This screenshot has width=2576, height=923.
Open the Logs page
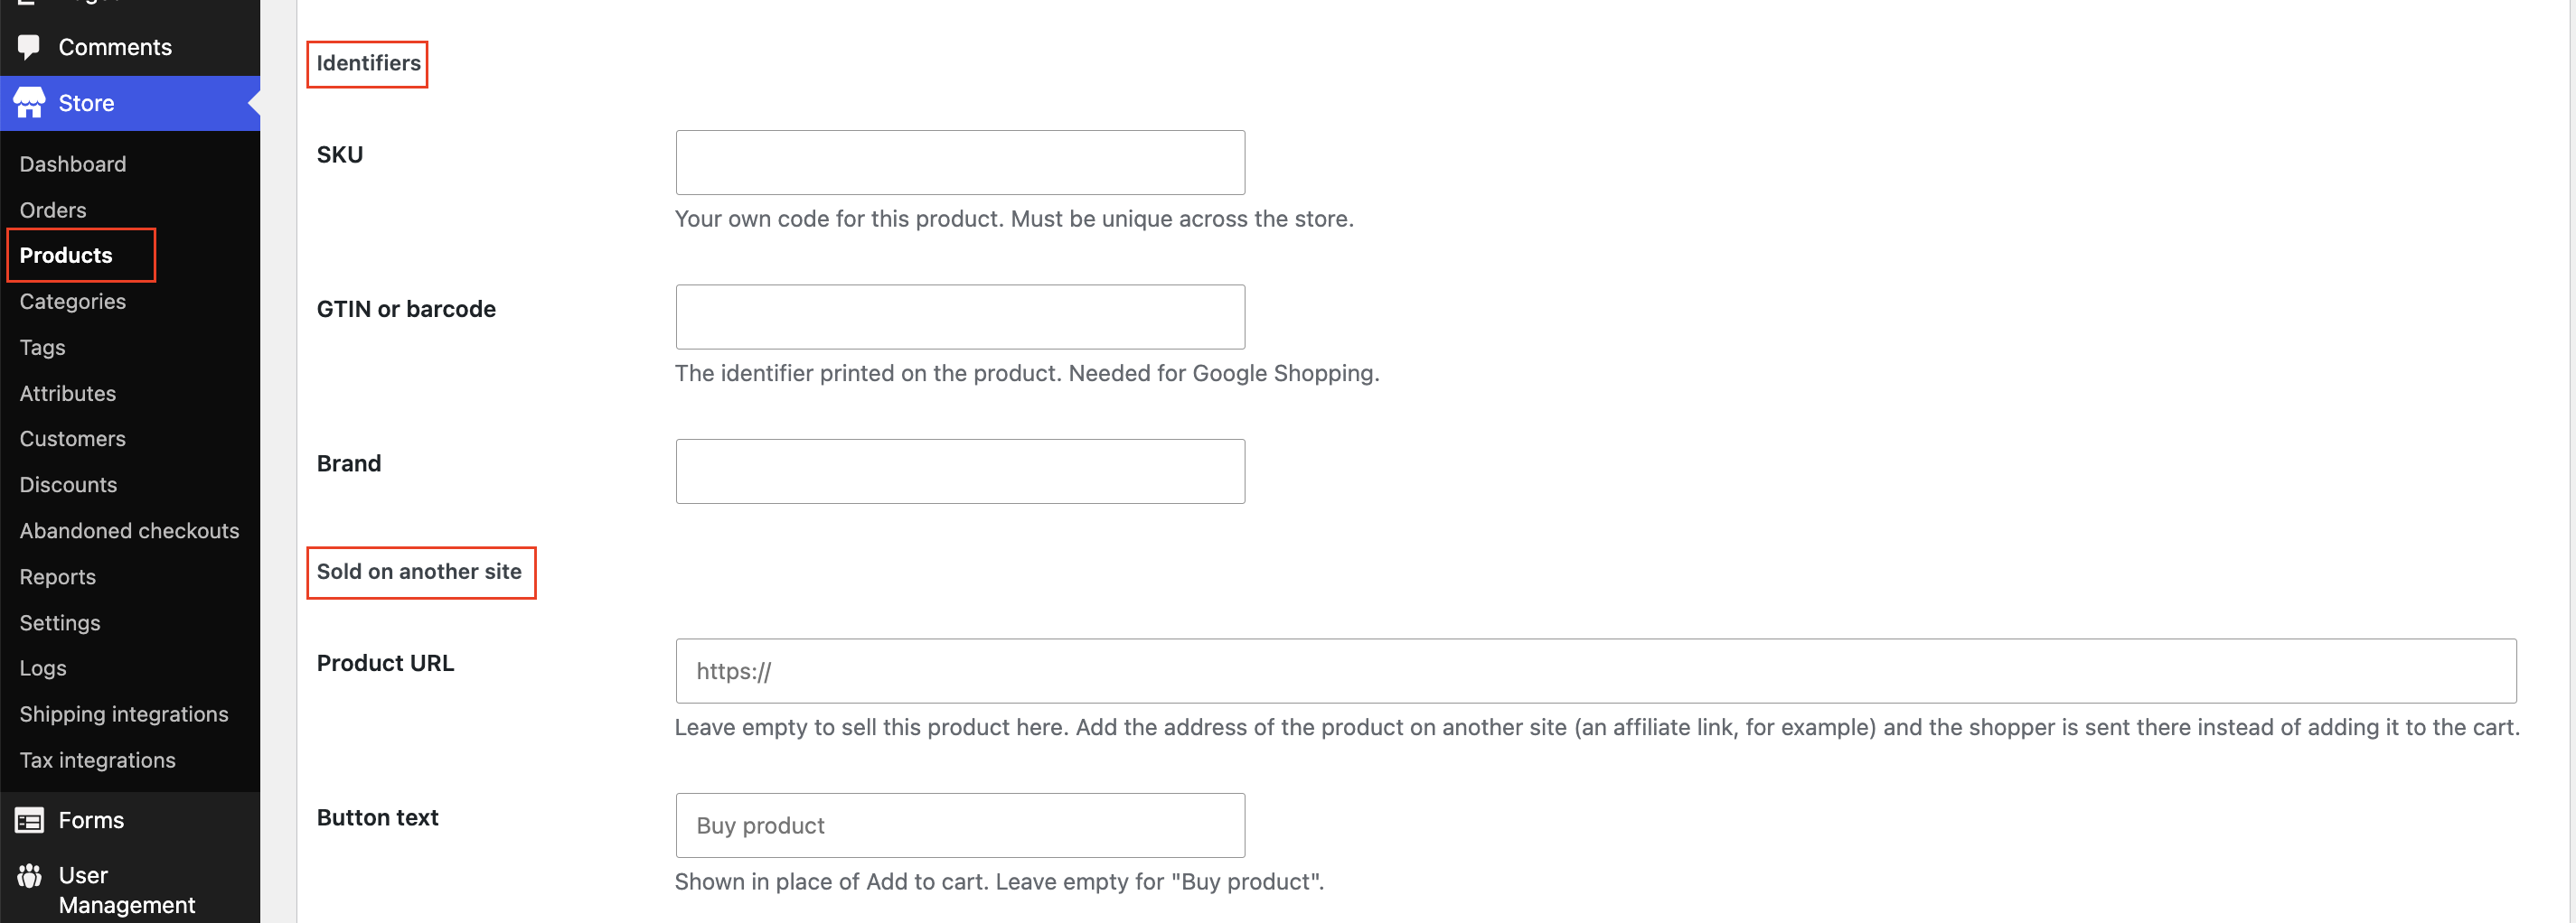(x=43, y=668)
